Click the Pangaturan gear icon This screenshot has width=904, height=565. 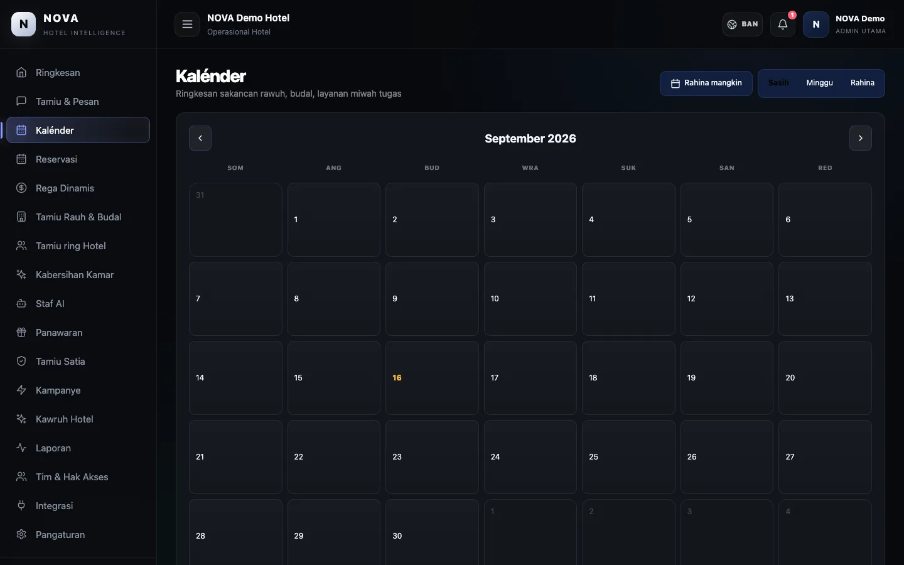(x=21, y=534)
